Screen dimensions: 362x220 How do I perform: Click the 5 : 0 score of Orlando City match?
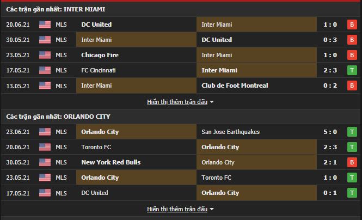[x=329, y=132]
